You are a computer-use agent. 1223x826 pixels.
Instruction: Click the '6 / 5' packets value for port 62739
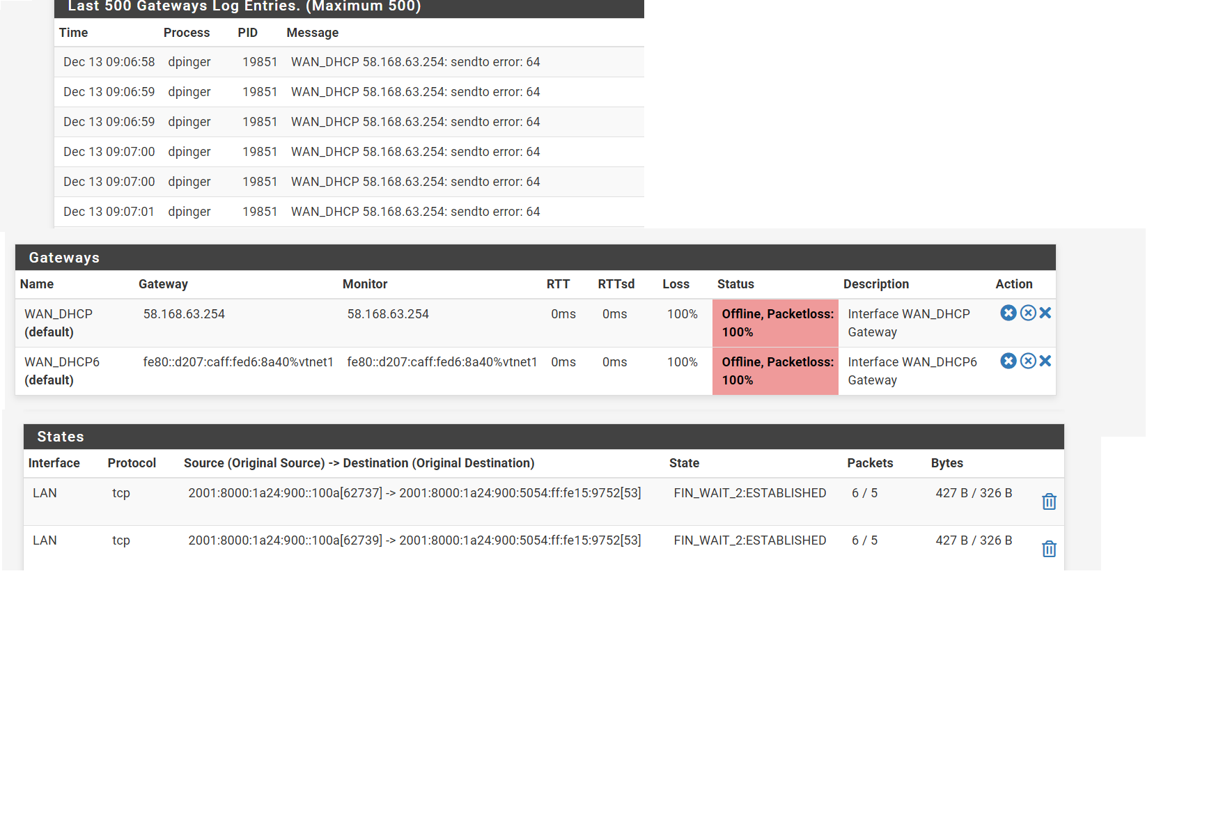864,540
